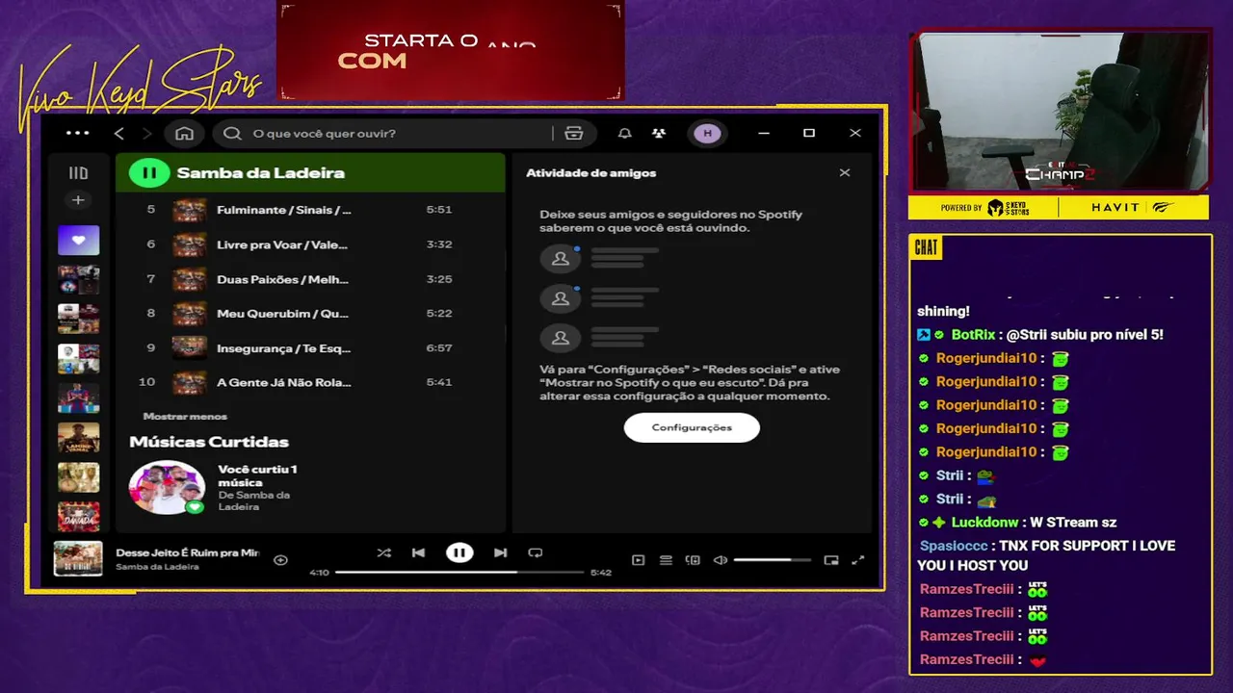Go back with the left arrow
Screen dimensions: 1233x693
pos(119,134)
